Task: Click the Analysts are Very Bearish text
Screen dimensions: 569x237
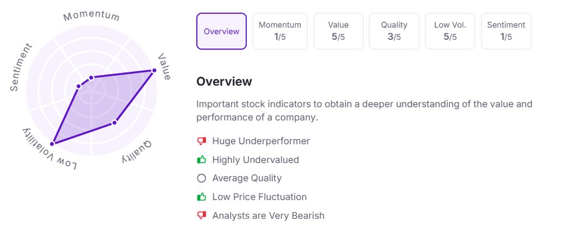Action: coord(268,215)
